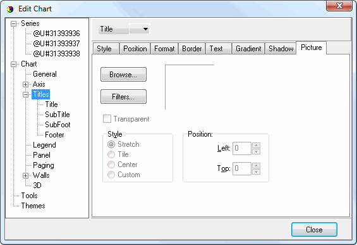
Task: Switch to the Gradient tab
Action: (248, 49)
